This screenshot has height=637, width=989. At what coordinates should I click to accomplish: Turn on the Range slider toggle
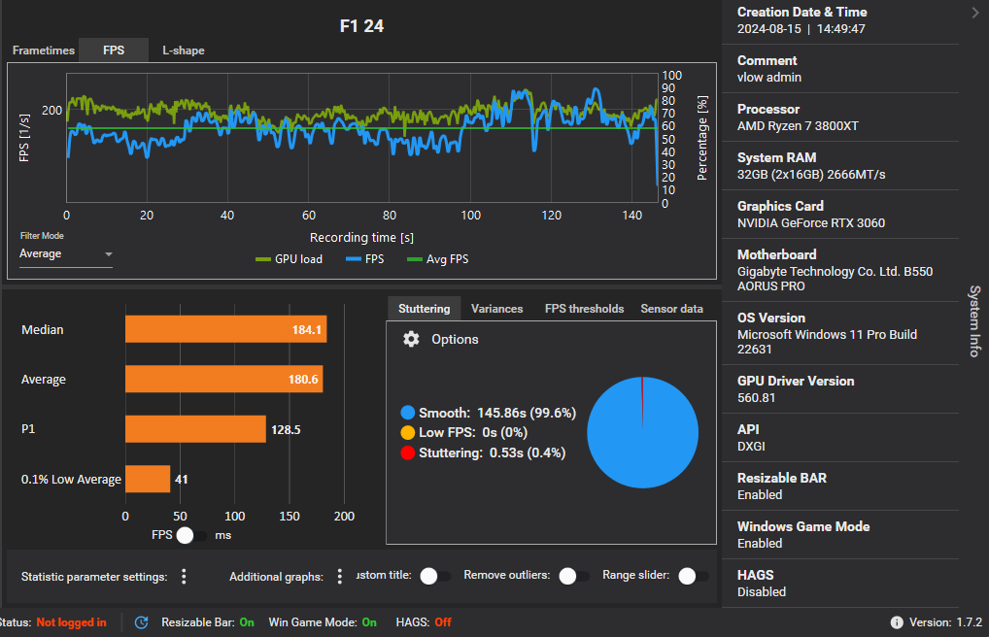[694, 577]
